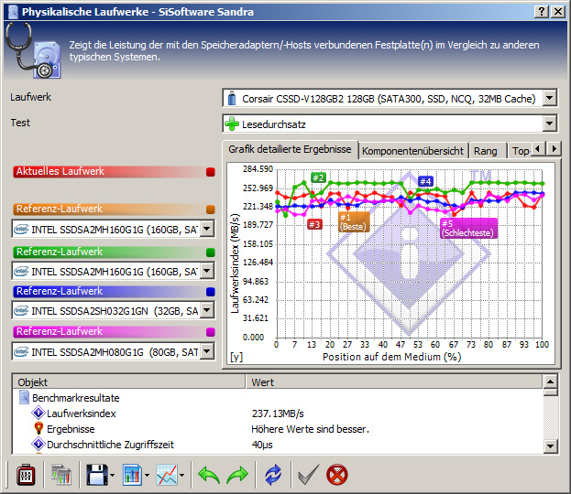This screenshot has width=571, height=494.
Task: Open the save icon's dropdown arrow
Action: pyautogui.click(x=112, y=475)
